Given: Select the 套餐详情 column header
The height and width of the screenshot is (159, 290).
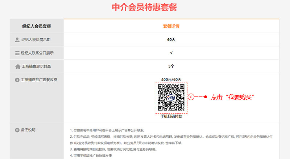Looking at the screenshot, I should point(171,26).
